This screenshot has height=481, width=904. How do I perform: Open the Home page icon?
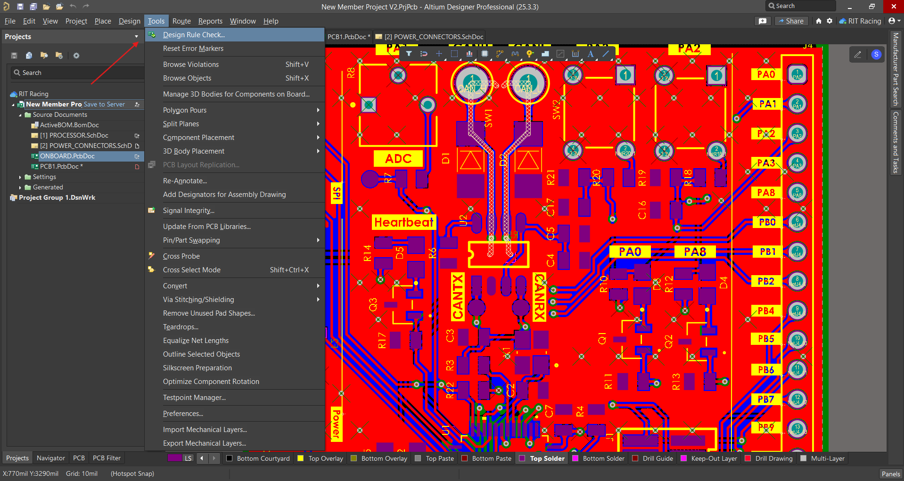[x=819, y=21]
